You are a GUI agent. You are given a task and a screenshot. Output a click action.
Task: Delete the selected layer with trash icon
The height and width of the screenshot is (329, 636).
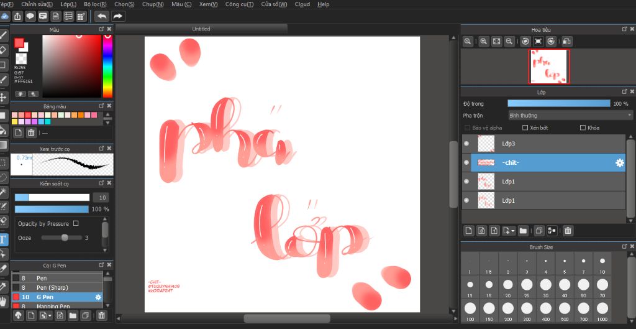[568, 231]
